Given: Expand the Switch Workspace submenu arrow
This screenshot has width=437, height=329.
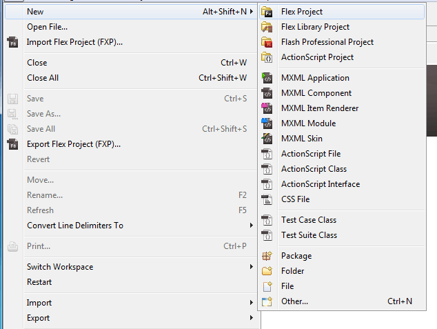Looking at the screenshot, I should pyautogui.click(x=252, y=267).
